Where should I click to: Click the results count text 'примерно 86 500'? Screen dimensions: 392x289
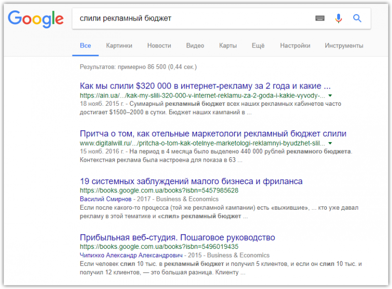point(142,67)
